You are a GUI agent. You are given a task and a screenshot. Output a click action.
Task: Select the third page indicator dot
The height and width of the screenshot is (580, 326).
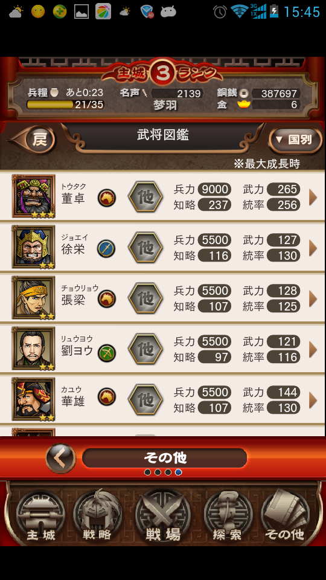click(168, 472)
